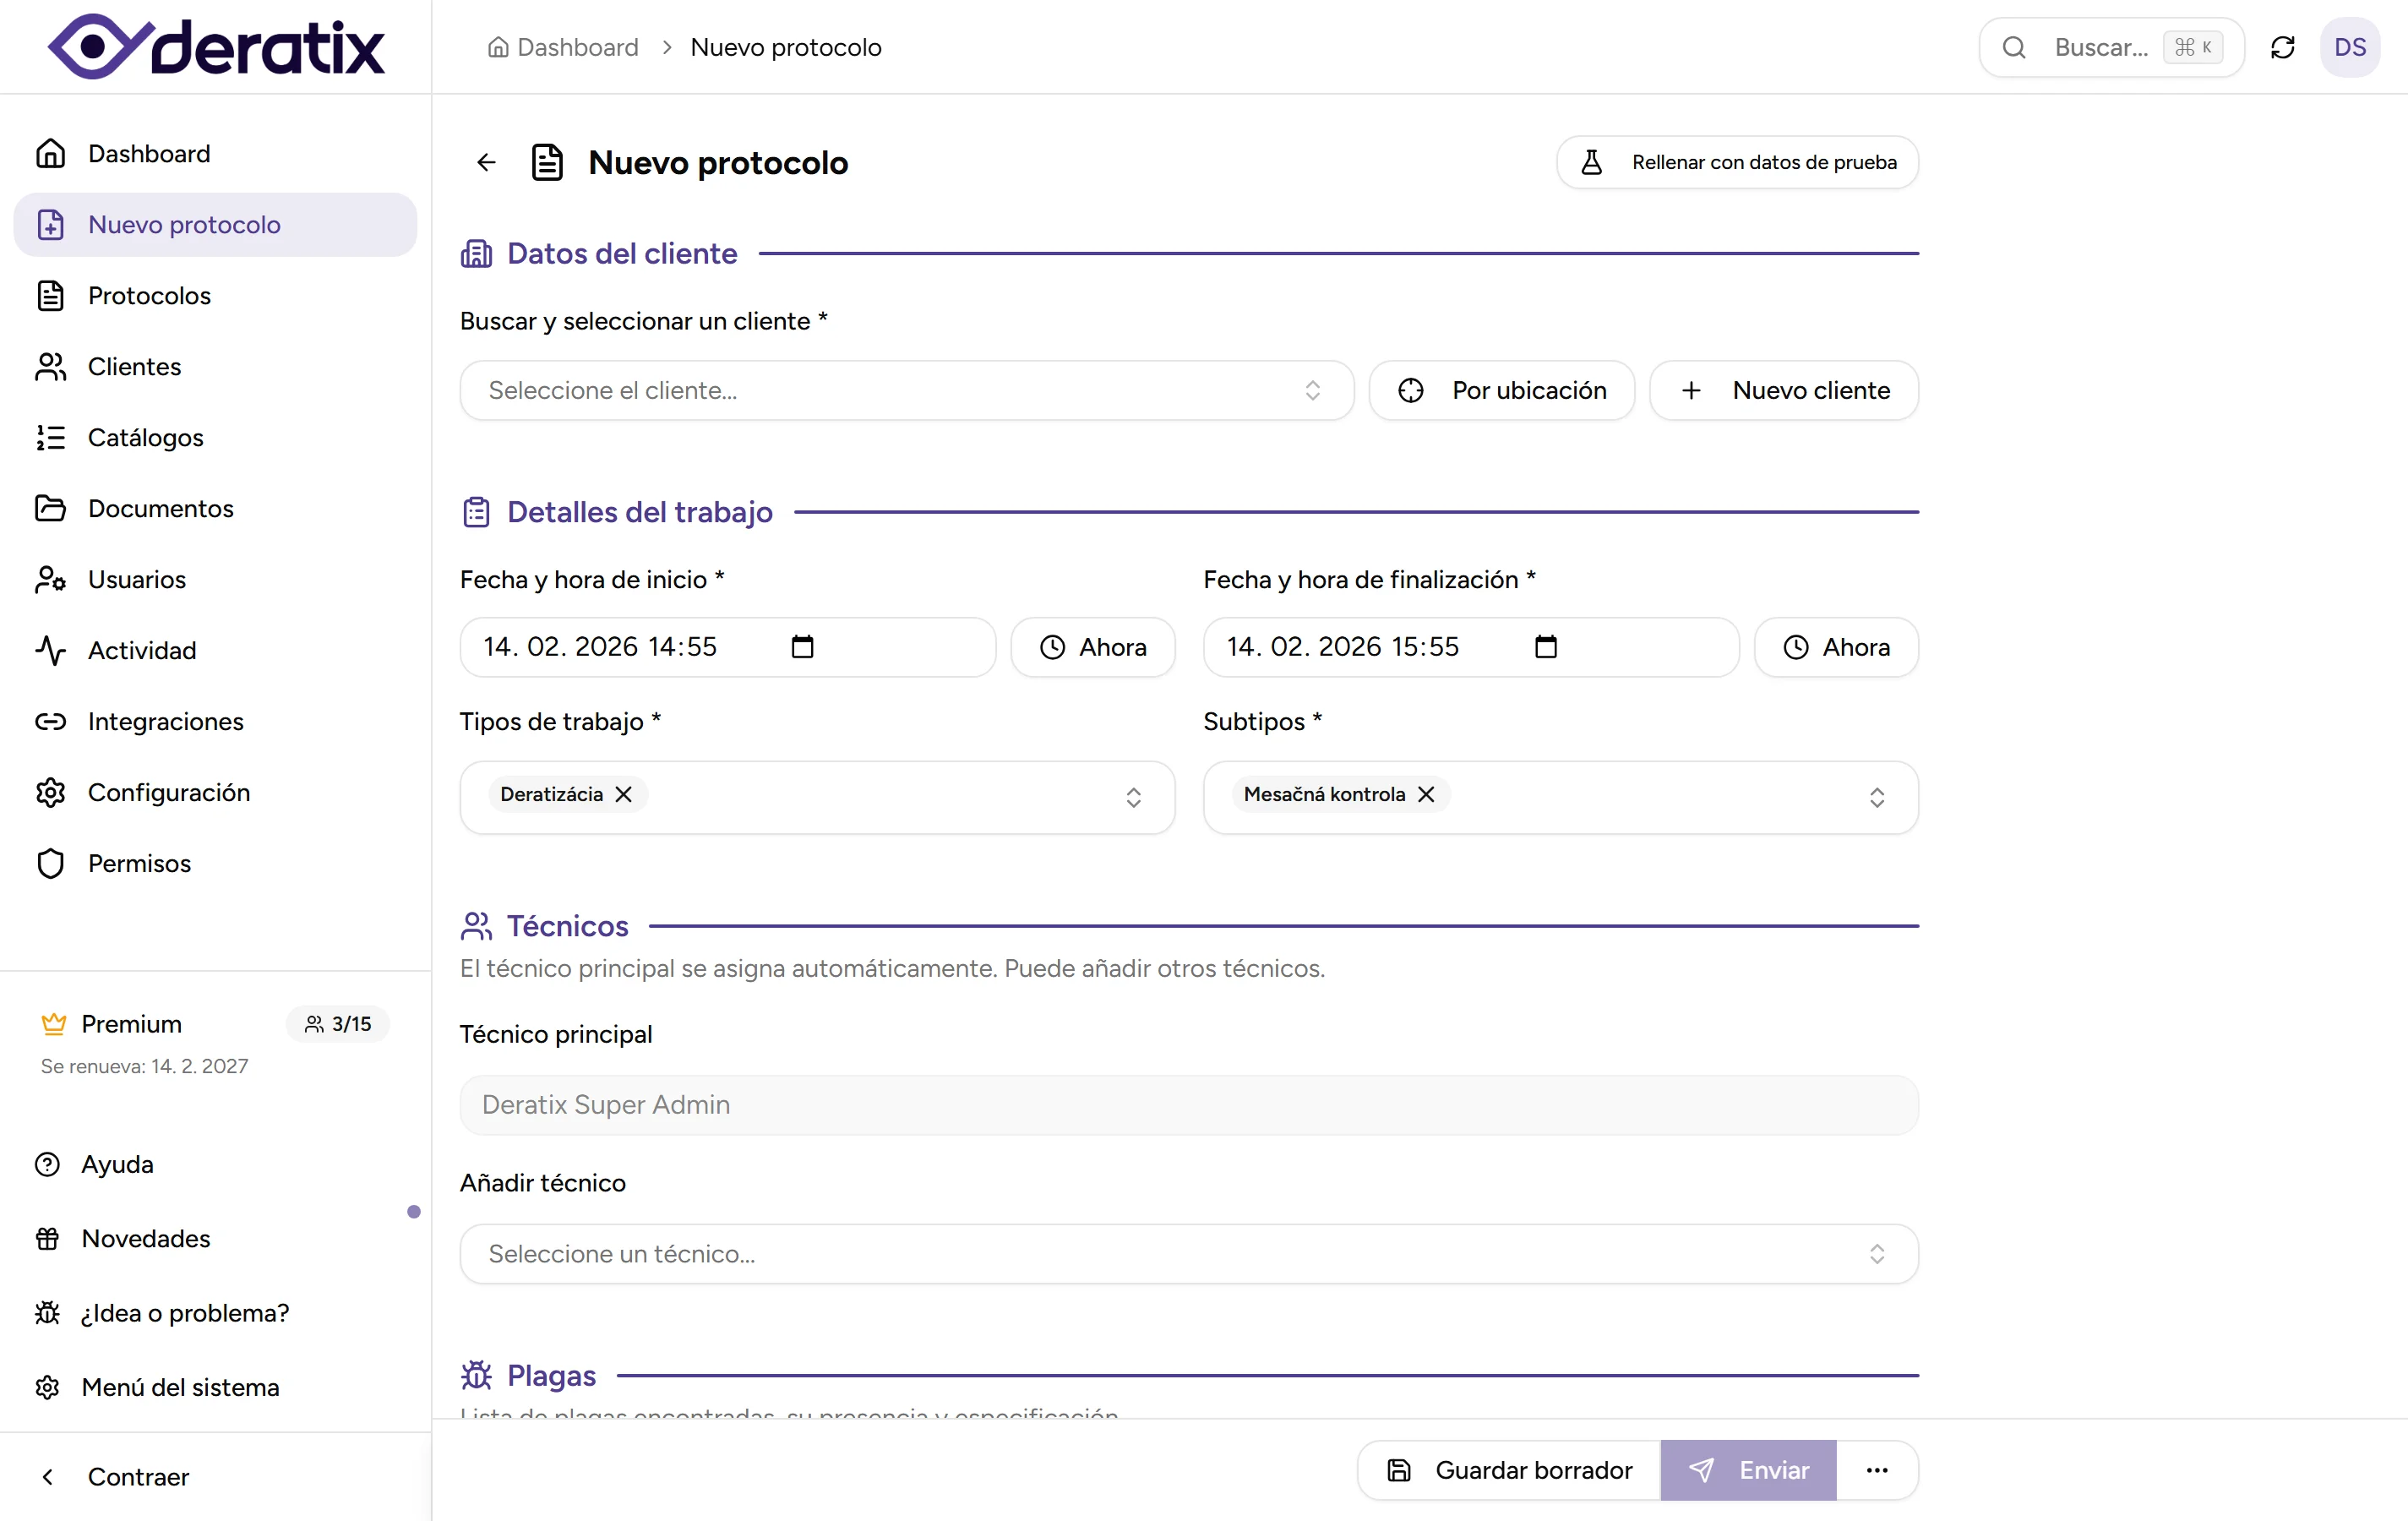This screenshot has height=1521, width=2408.
Task: Go to Catálogos in the sidebar
Action: (x=145, y=438)
